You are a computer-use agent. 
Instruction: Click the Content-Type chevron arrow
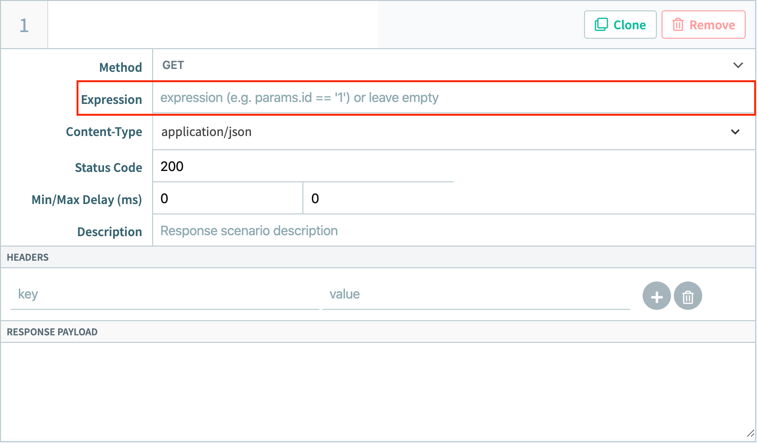coord(735,132)
